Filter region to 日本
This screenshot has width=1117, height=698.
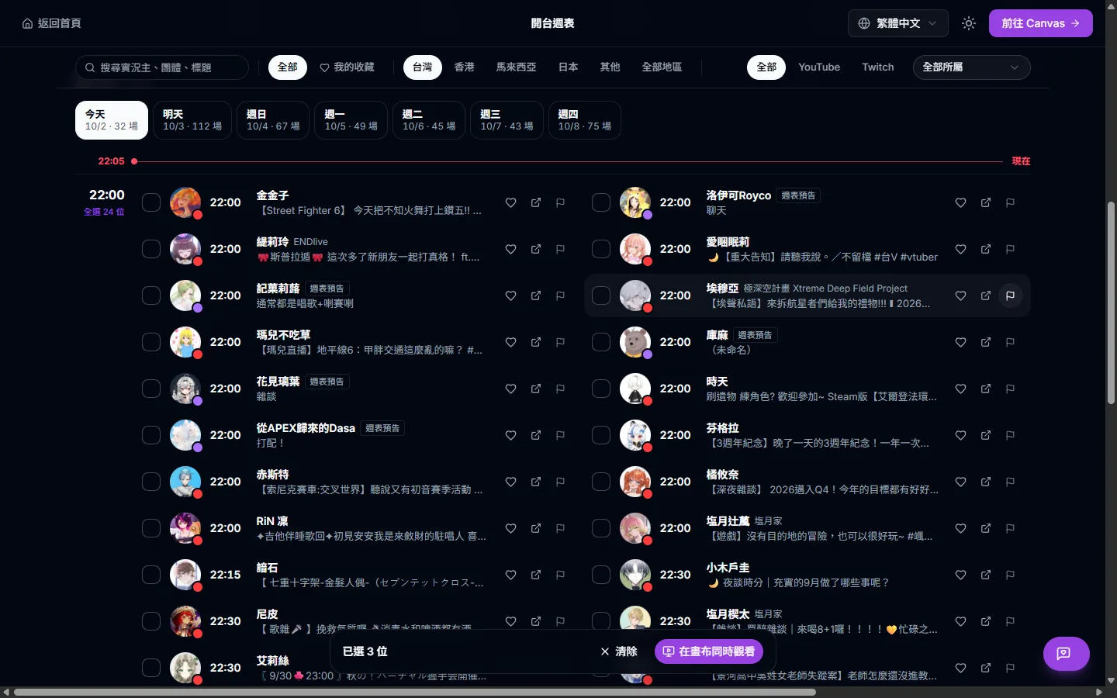568,67
